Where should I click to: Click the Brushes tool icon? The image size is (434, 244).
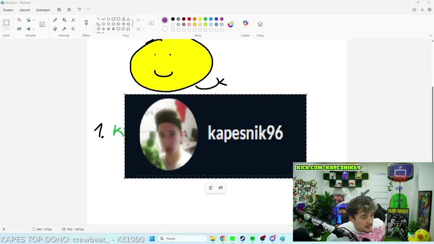[x=86, y=22]
